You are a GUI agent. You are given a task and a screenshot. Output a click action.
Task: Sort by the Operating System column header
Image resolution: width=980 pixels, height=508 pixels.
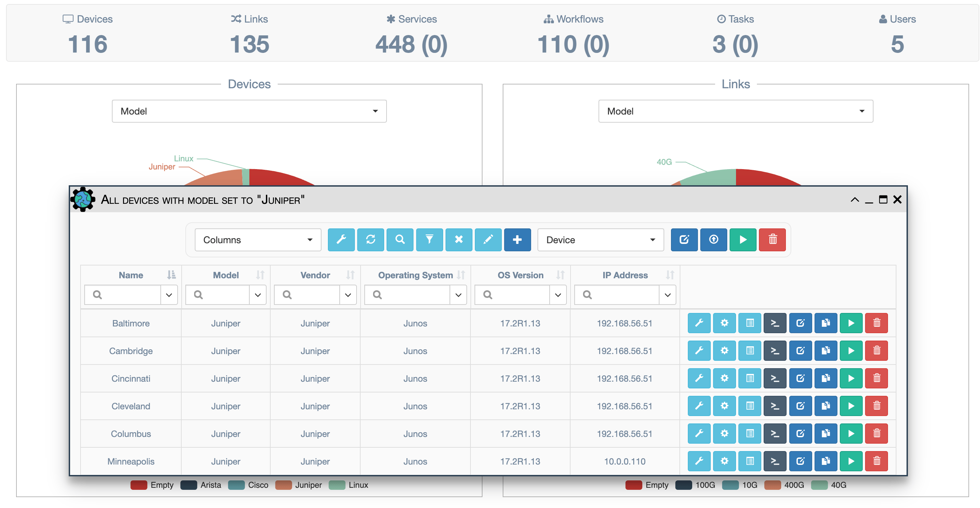click(x=415, y=275)
